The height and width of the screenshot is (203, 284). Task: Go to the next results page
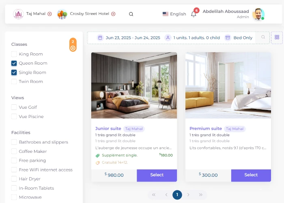(x=188, y=195)
